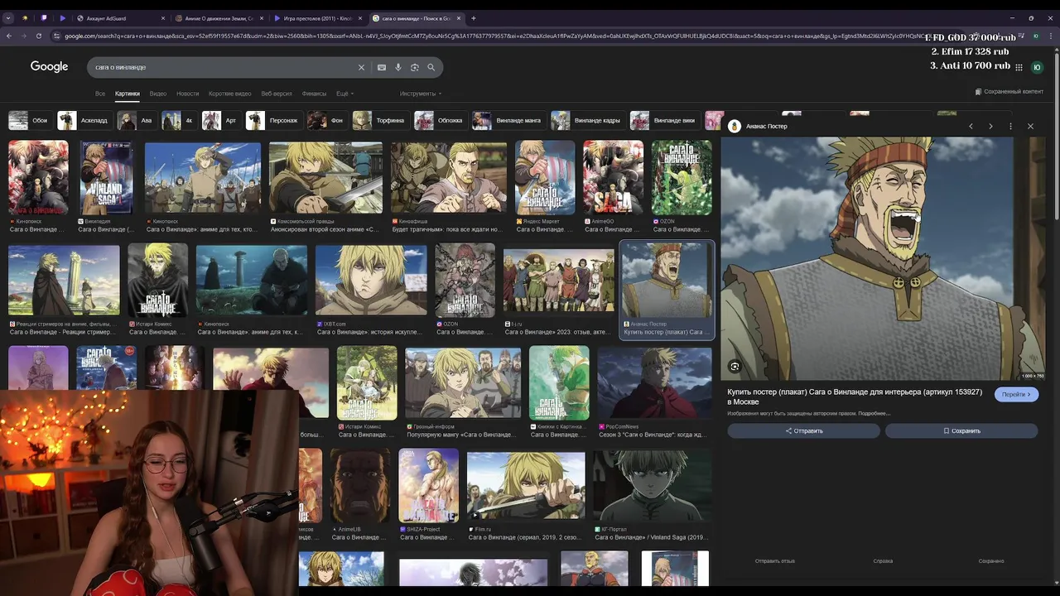This screenshot has height=596, width=1060.
Task: Submit the search with the magnifier icon
Action: point(431,67)
